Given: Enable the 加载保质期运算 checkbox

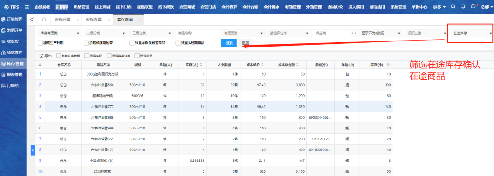Looking at the screenshot, I should click(86, 43).
